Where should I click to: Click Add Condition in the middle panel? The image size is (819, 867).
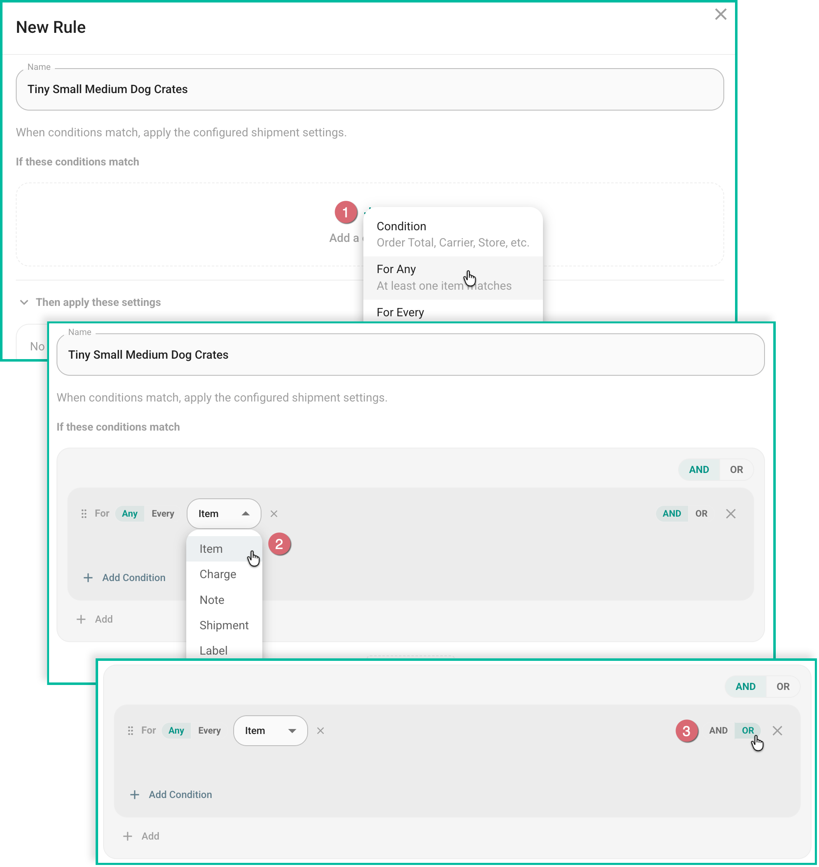pyautogui.click(x=124, y=579)
